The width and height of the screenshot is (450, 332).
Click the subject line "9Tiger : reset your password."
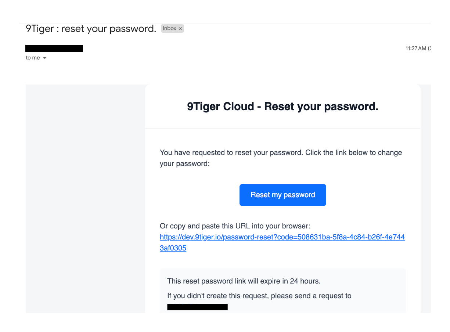pyautogui.click(x=91, y=29)
